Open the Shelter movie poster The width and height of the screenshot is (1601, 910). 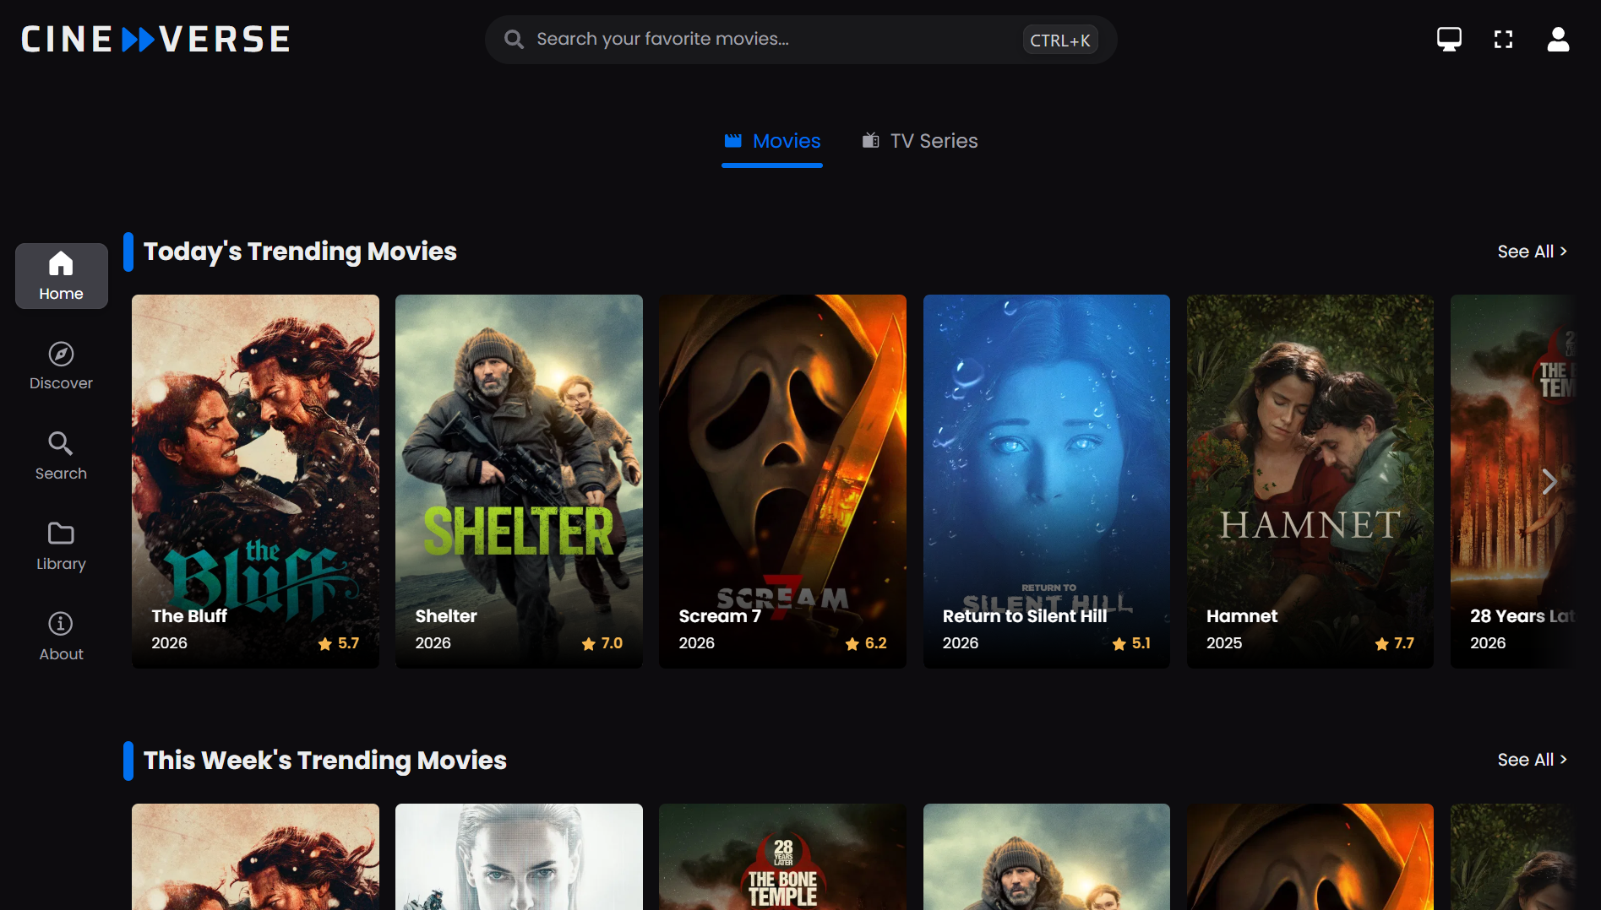coord(518,481)
